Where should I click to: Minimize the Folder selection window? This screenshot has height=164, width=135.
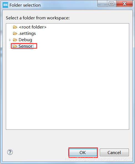click(x=102, y=4)
